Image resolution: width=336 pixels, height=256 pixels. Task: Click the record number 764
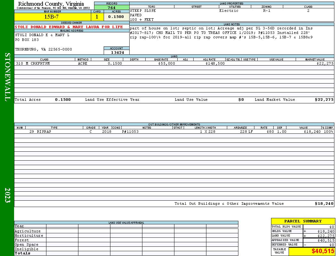pyautogui.click(x=112, y=7)
